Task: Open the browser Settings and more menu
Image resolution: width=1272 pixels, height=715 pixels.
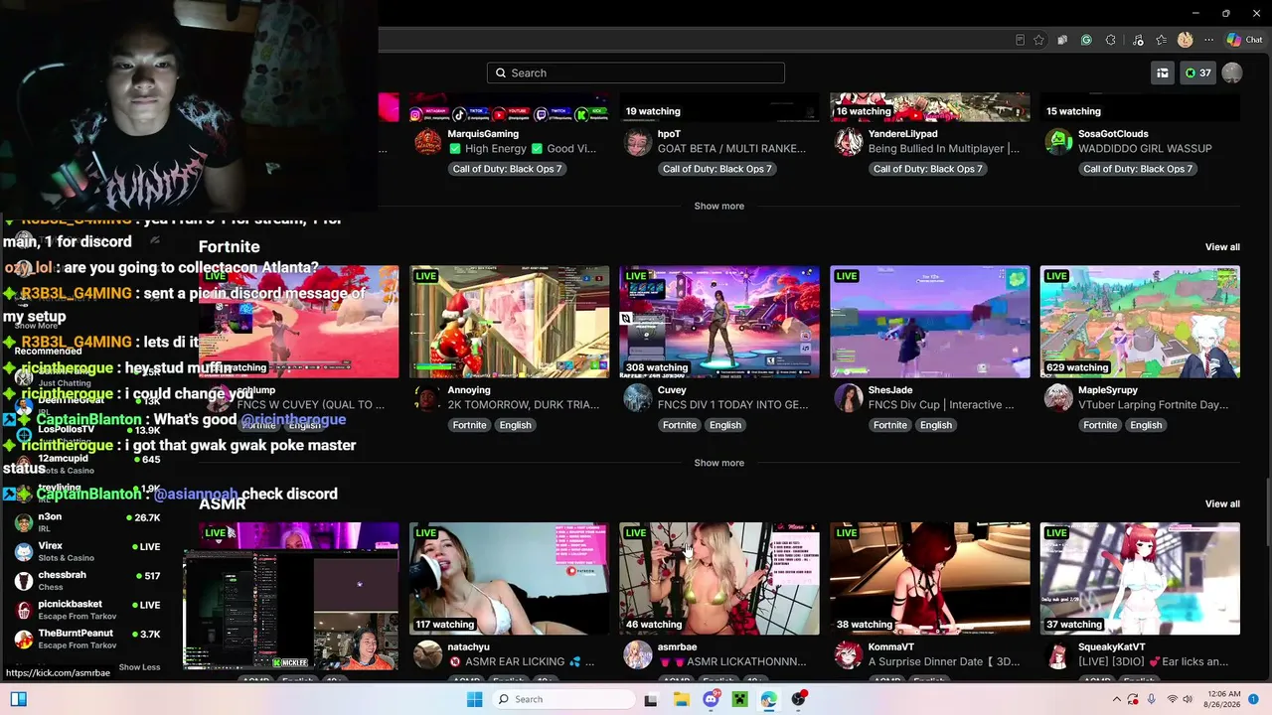Action: click(1208, 40)
